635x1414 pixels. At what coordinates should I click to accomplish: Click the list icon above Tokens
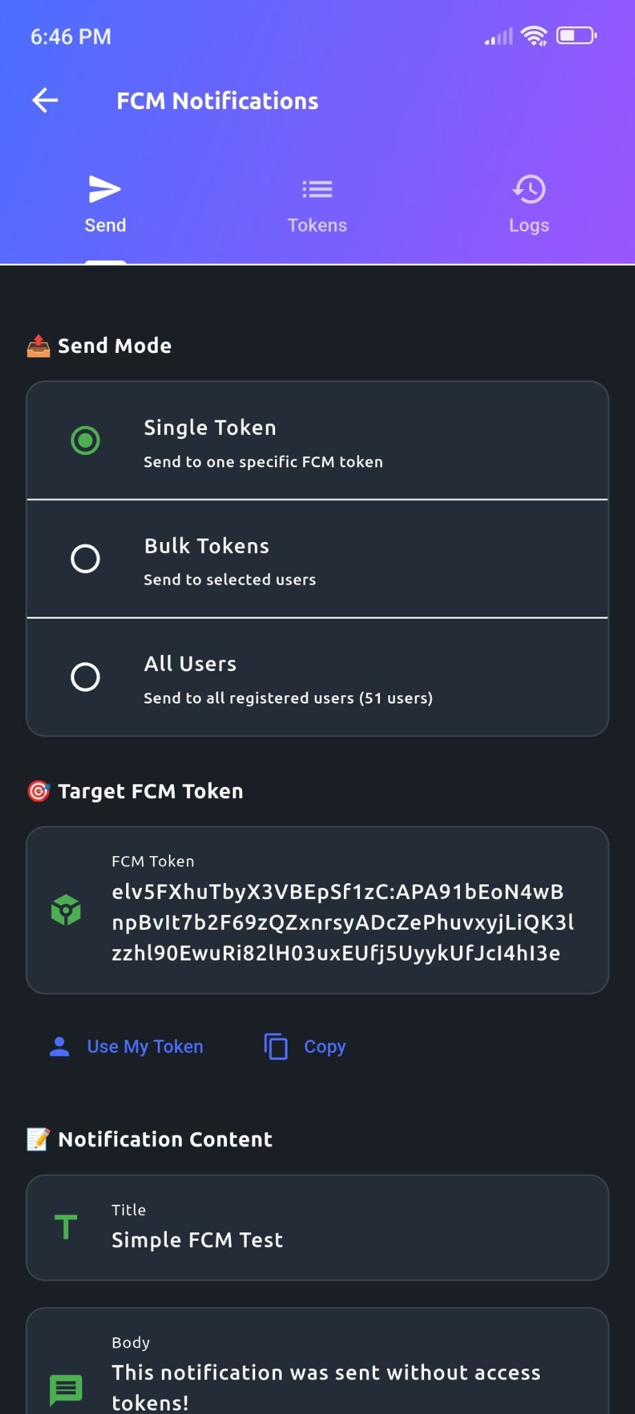click(317, 188)
